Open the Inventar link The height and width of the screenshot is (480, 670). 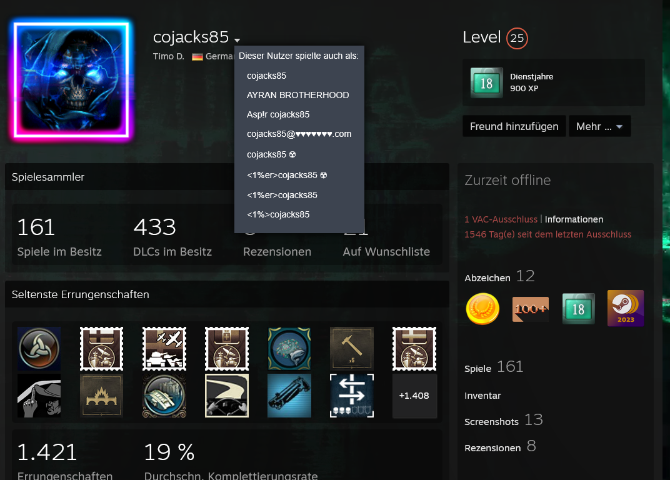click(482, 396)
